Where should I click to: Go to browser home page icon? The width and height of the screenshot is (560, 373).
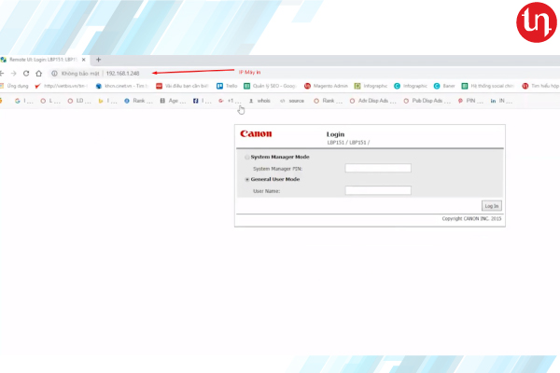pos(38,73)
